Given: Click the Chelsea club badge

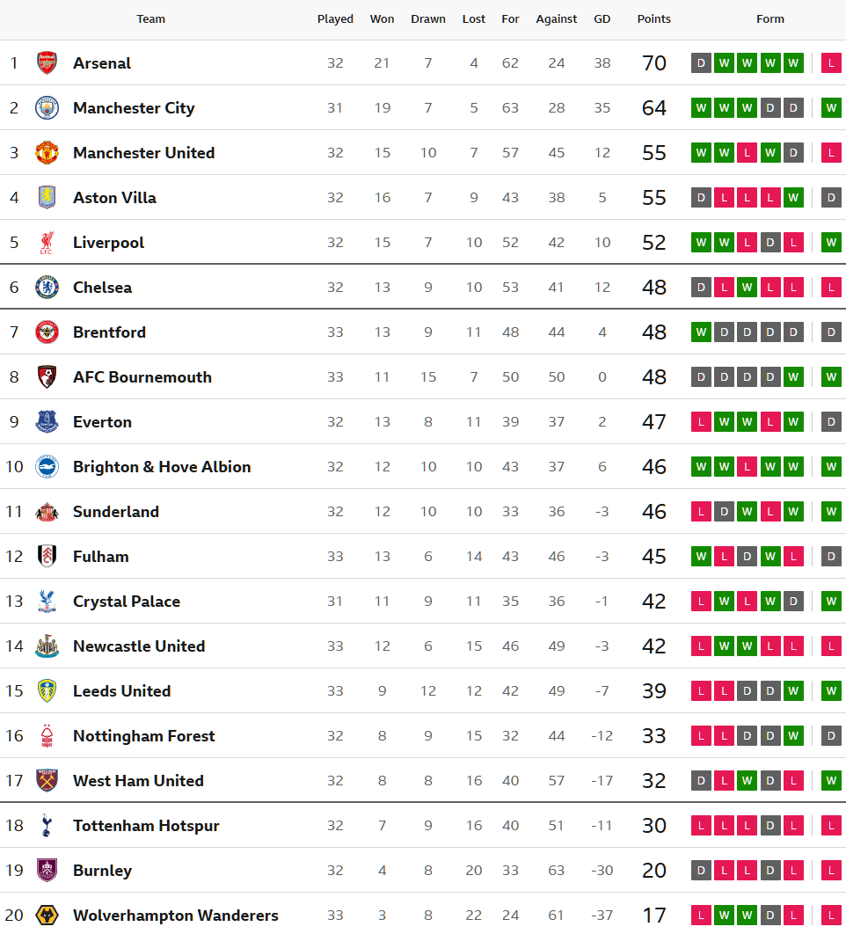Looking at the screenshot, I should (47, 287).
